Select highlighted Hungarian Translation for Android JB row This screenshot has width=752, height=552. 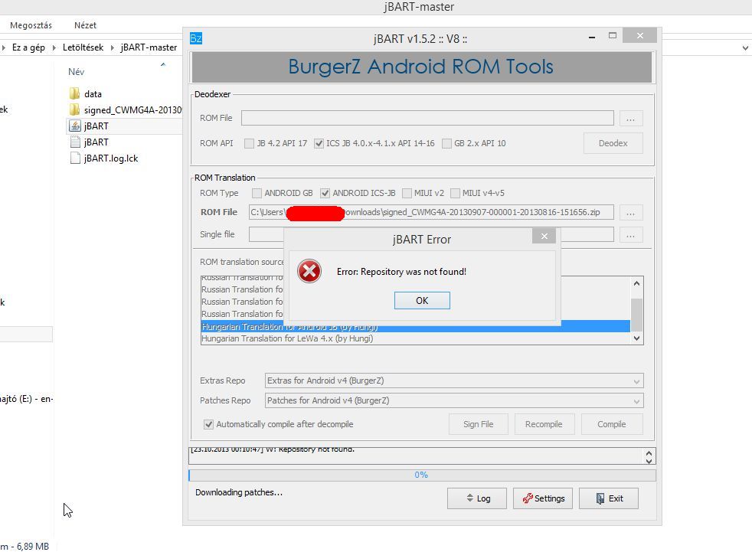[x=415, y=327]
